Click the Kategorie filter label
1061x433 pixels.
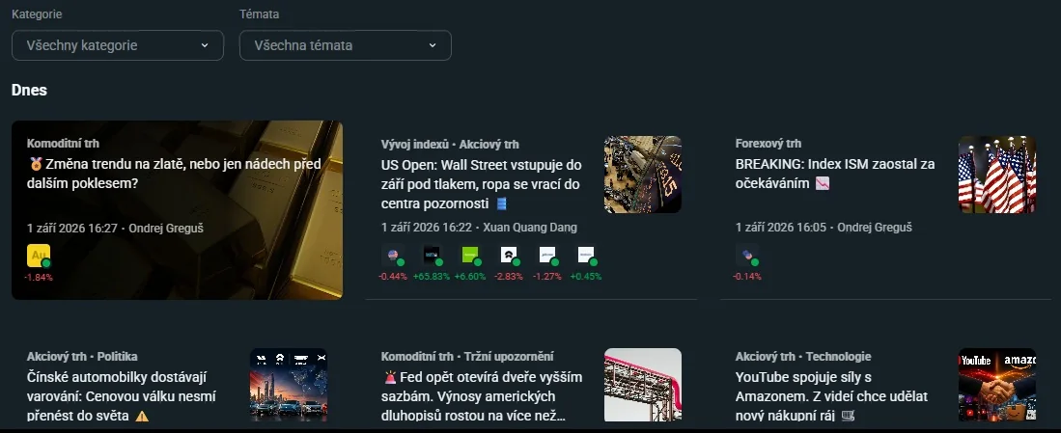point(37,14)
